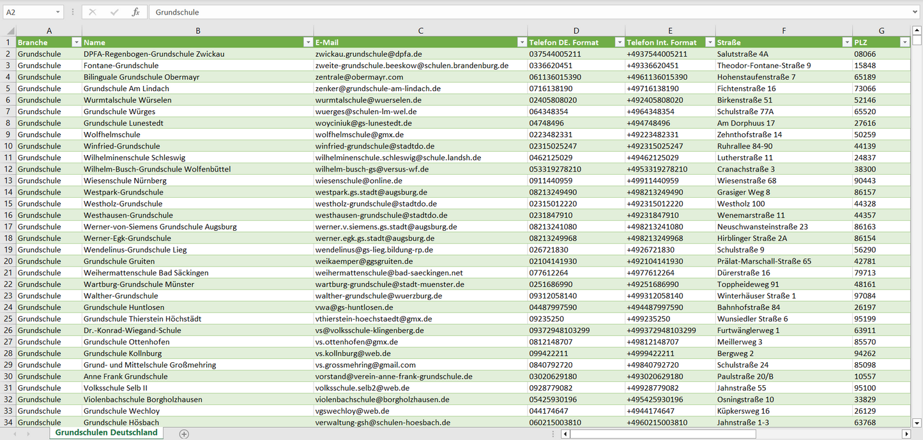
Task: Select row 10 header
Action: (8, 146)
